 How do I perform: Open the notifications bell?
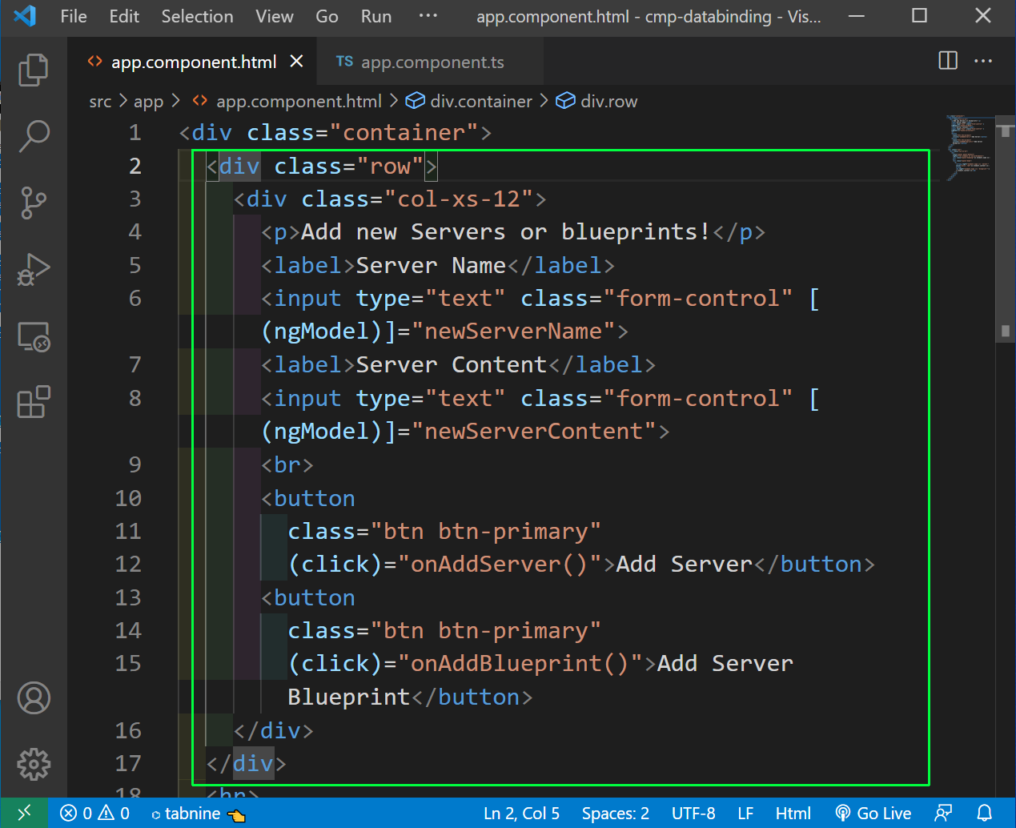coord(985,814)
